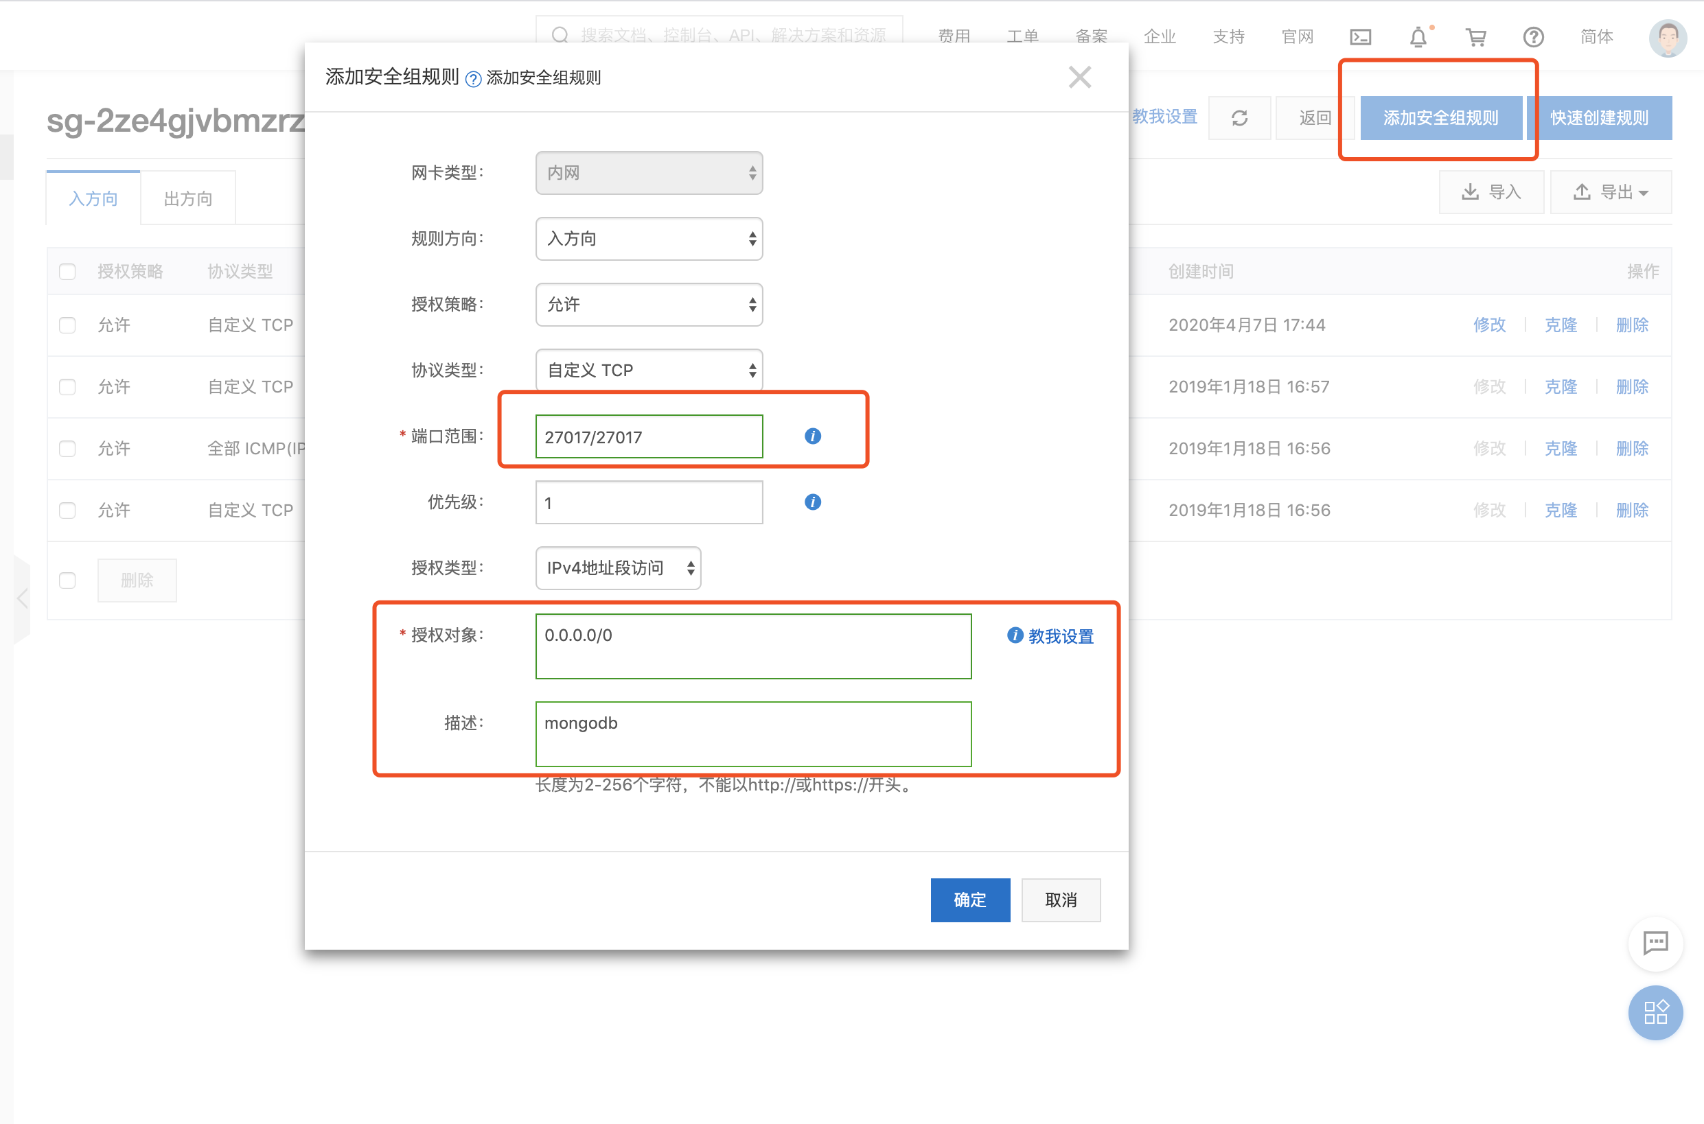The image size is (1704, 1124).
Task: Click 教我设置 link beside 授权对象
Action: click(1061, 637)
